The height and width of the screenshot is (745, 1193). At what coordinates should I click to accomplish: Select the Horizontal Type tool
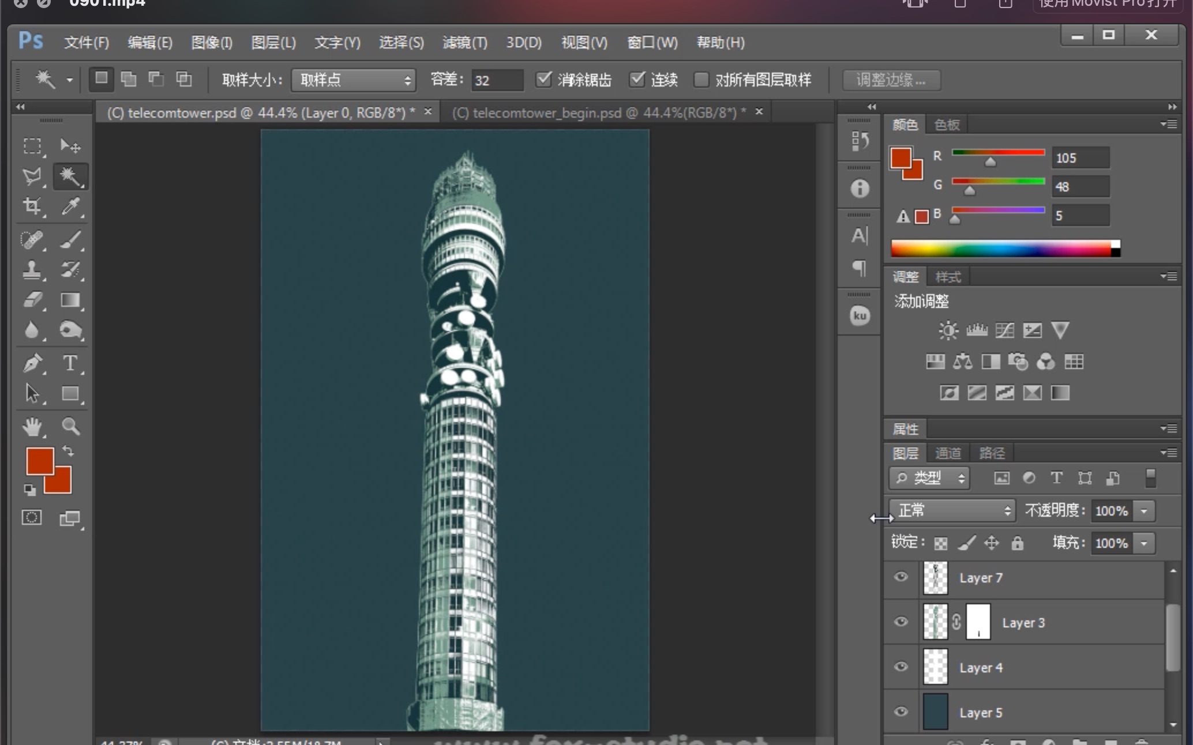pyautogui.click(x=70, y=363)
